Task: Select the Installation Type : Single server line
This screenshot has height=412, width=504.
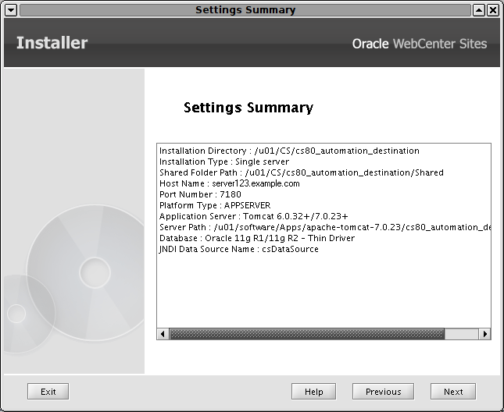Action: click(x=224, y=162)
